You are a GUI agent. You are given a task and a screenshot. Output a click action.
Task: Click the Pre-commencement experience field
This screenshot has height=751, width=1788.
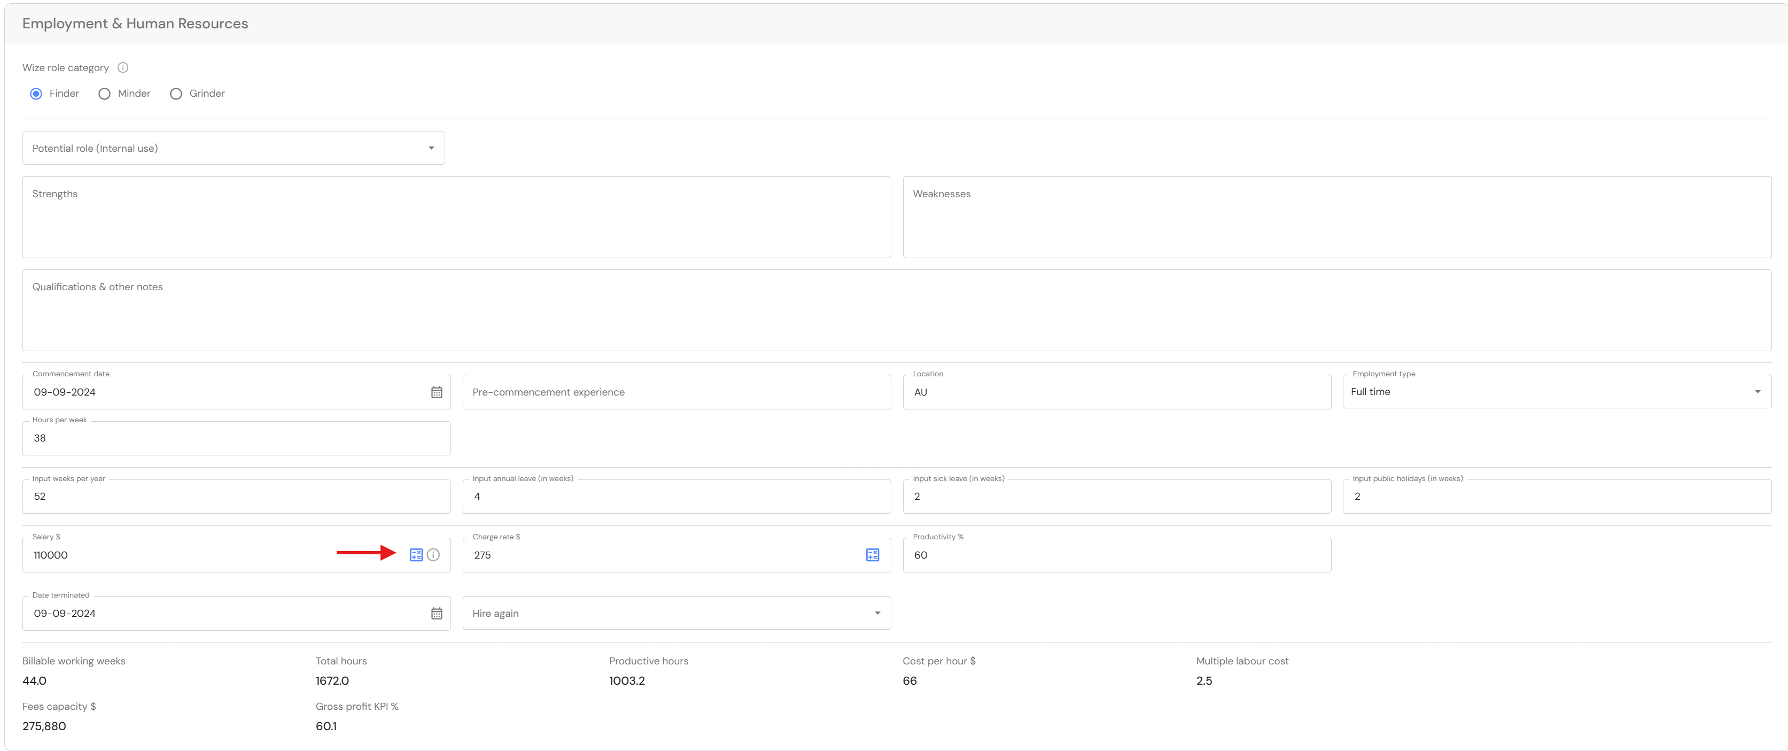[x=676, y=392]
